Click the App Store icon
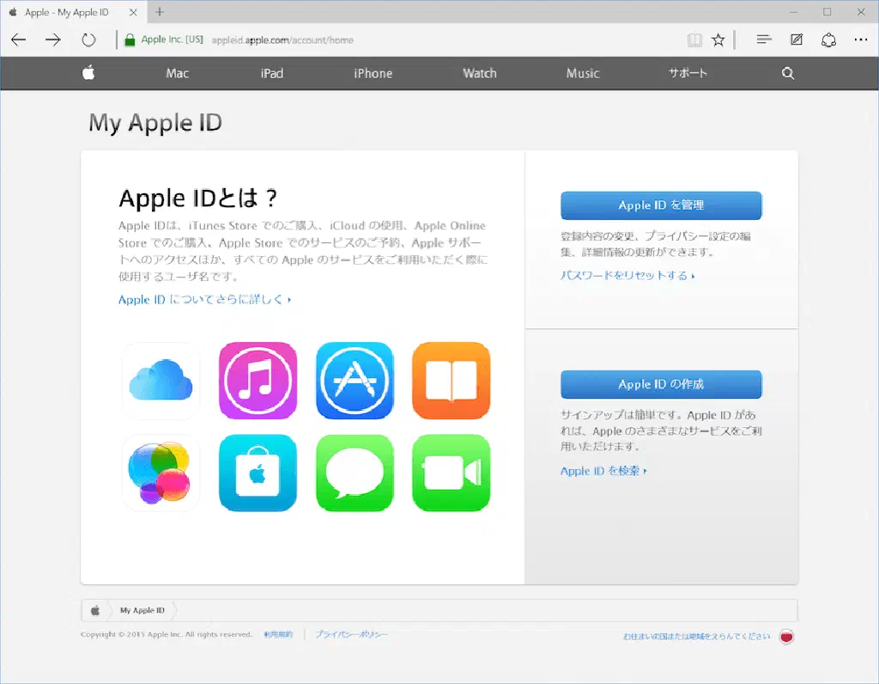 355,381
